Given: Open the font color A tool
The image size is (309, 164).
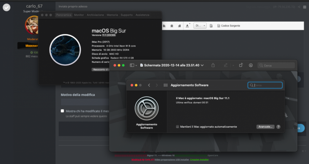Looking at the screenshot, I should [188, 25].
